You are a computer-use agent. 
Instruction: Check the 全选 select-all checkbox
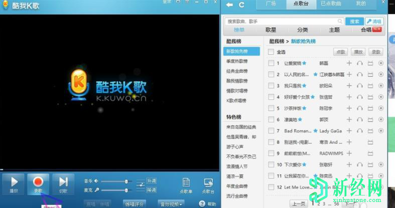[x=271, y=52]
